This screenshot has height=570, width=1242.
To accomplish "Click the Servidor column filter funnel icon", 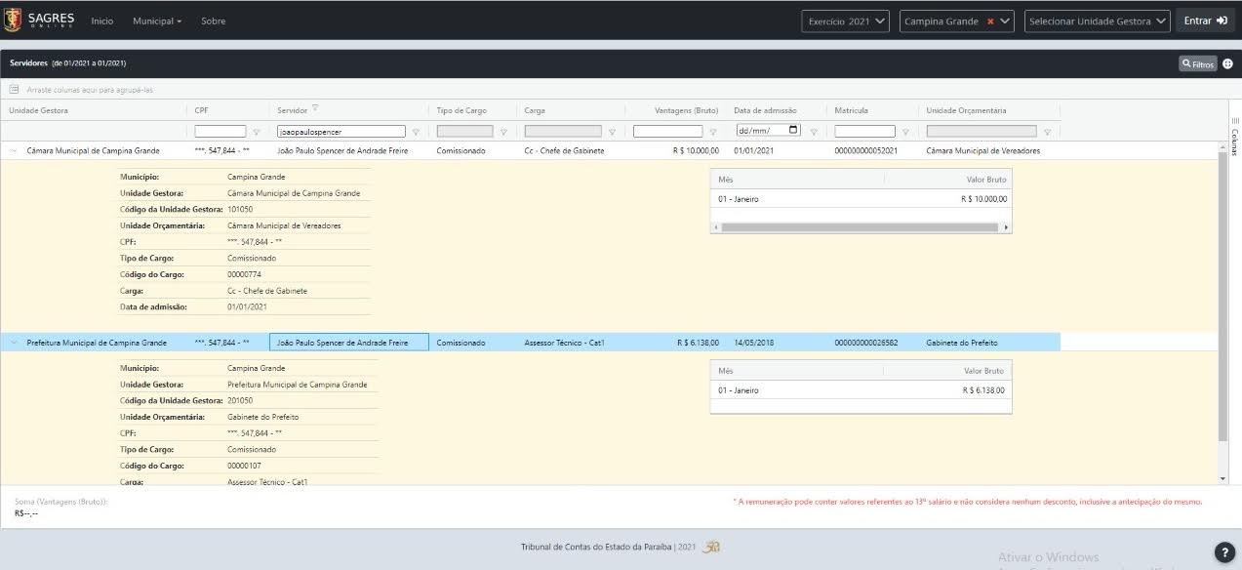I will click(x=416, y=132).
